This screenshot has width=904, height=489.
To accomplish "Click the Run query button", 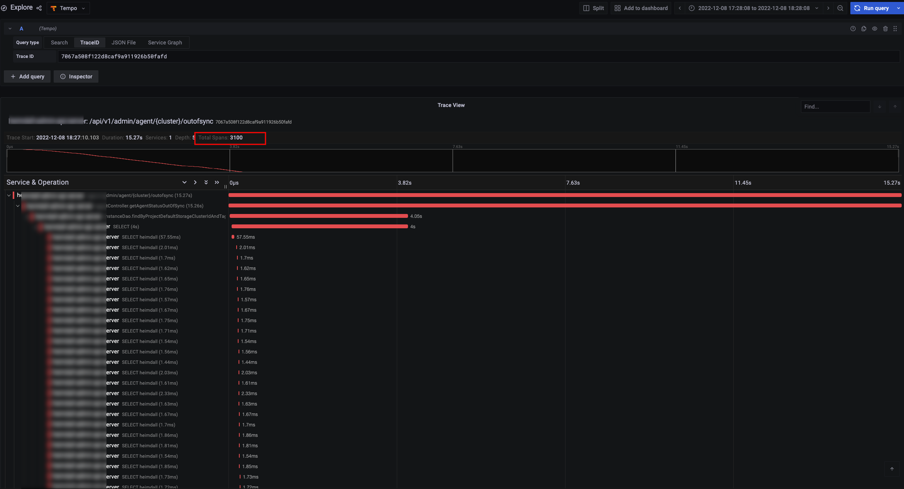I will click(872, 8).
